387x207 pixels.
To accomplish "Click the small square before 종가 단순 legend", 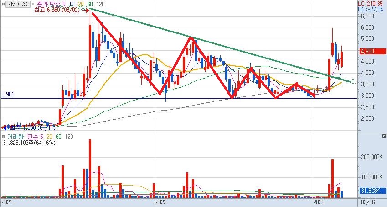I will (34, 4).
